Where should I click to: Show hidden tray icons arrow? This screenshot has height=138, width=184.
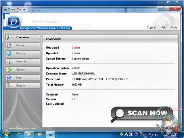click(146, 135)
